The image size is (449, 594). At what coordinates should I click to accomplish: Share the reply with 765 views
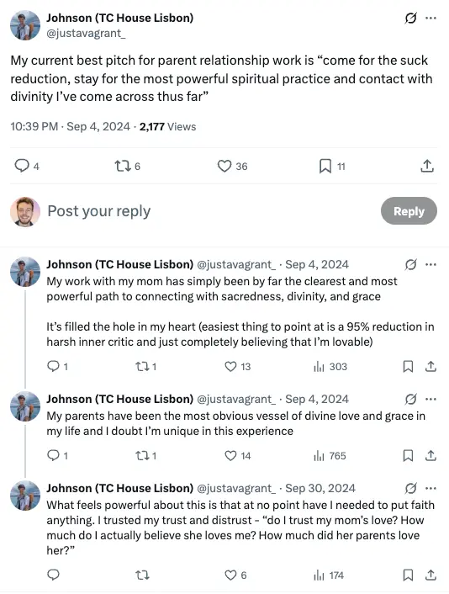point(431,455)
